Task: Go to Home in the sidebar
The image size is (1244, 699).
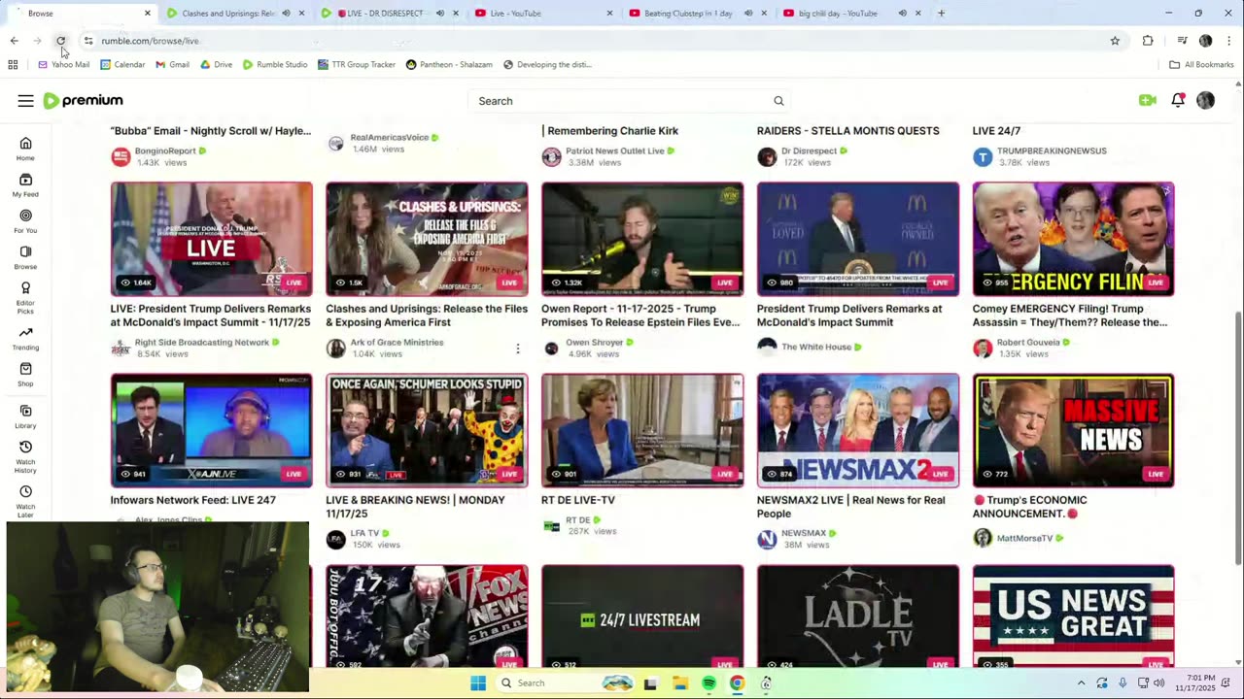Action: tap(25, 149)
